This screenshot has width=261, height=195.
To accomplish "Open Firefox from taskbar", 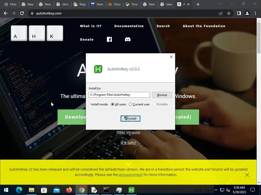I will click(69, 190).
